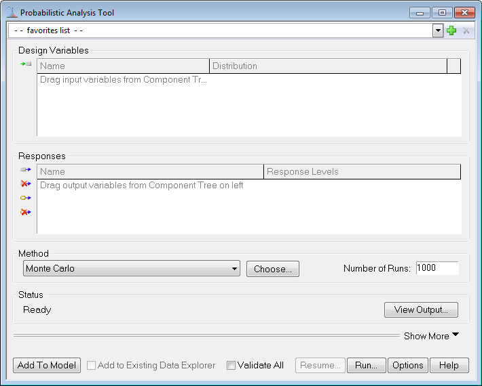Enable the Validate All checkbox
The width and height of the screenshot is (482, 386).
(231, 366)
